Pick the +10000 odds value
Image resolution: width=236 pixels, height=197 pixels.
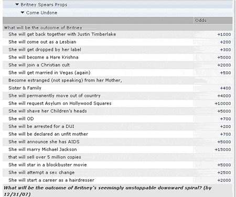click(x=223, y=104)
